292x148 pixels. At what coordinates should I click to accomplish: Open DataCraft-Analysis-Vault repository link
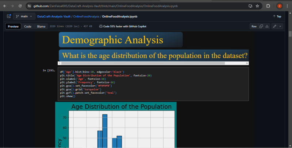(54, 16)
